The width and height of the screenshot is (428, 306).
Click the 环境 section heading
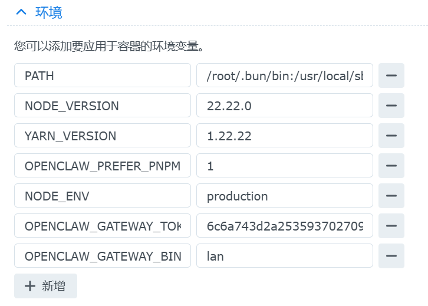(x=48, y=12)
